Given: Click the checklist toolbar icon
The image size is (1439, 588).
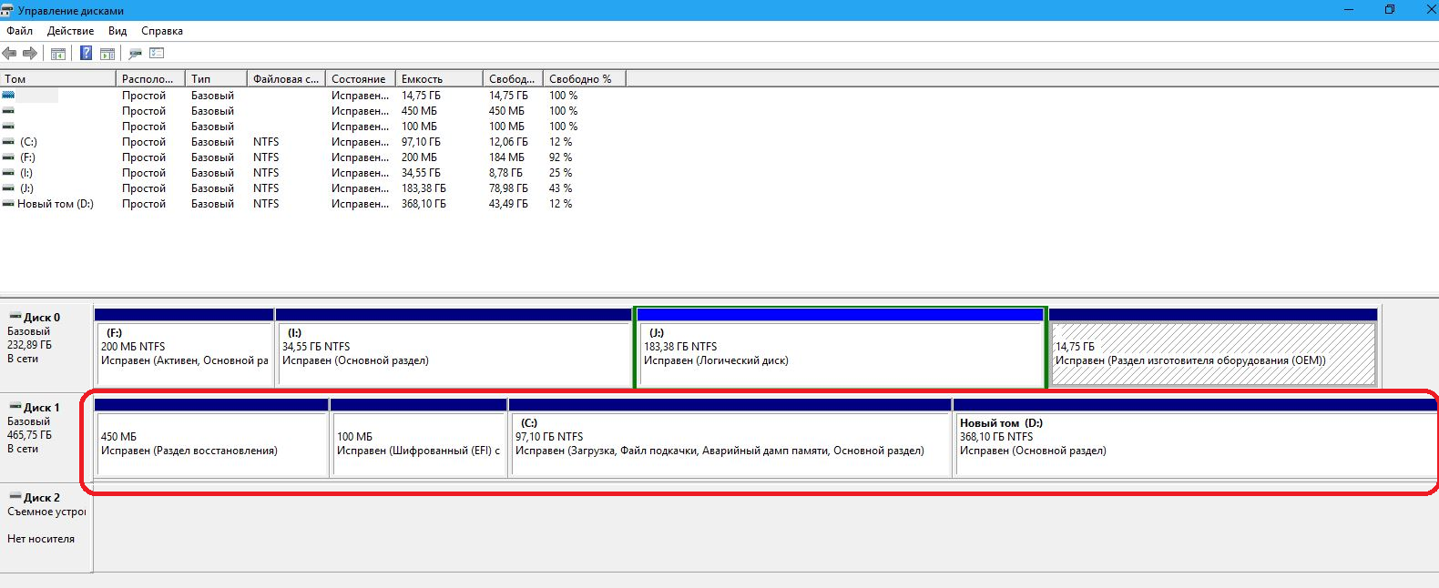Looking at the screenshot, I should pos(157,54).
